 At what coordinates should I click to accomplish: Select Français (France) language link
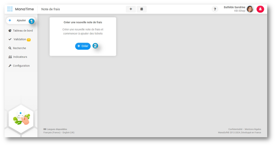click(52, 132)
